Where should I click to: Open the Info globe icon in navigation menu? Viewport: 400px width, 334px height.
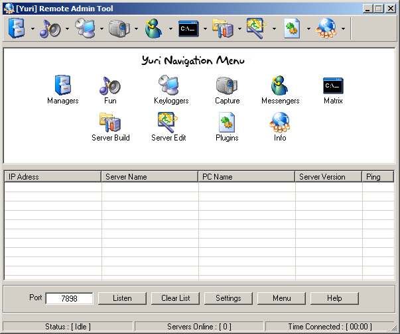(x=280, y=123)
